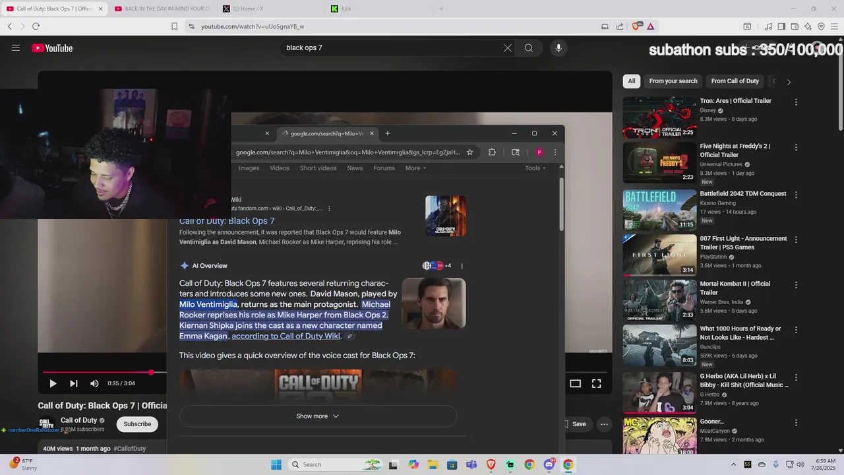
Task: Bookmark Google page with star icon
Action: (x=469, y=152)
